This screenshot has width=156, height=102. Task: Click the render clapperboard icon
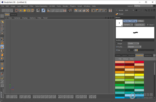[70, 10]
